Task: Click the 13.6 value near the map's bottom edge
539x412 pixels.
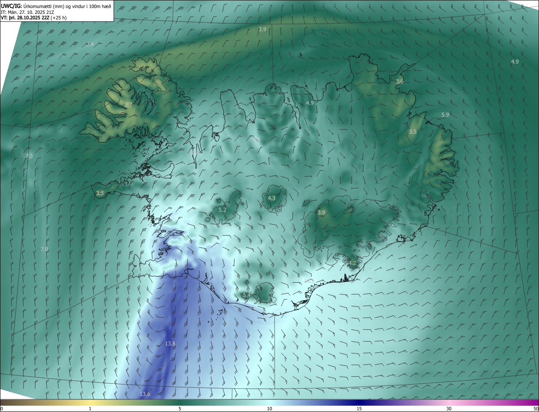Action: [x=145, y=394]
